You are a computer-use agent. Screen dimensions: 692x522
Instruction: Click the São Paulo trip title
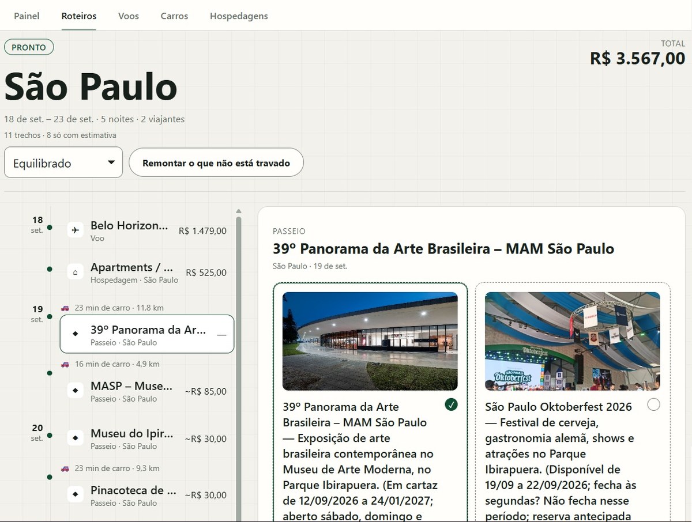pos(91,86)
